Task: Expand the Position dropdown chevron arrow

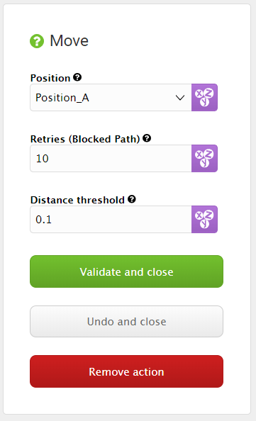Action: click(180, 98)
